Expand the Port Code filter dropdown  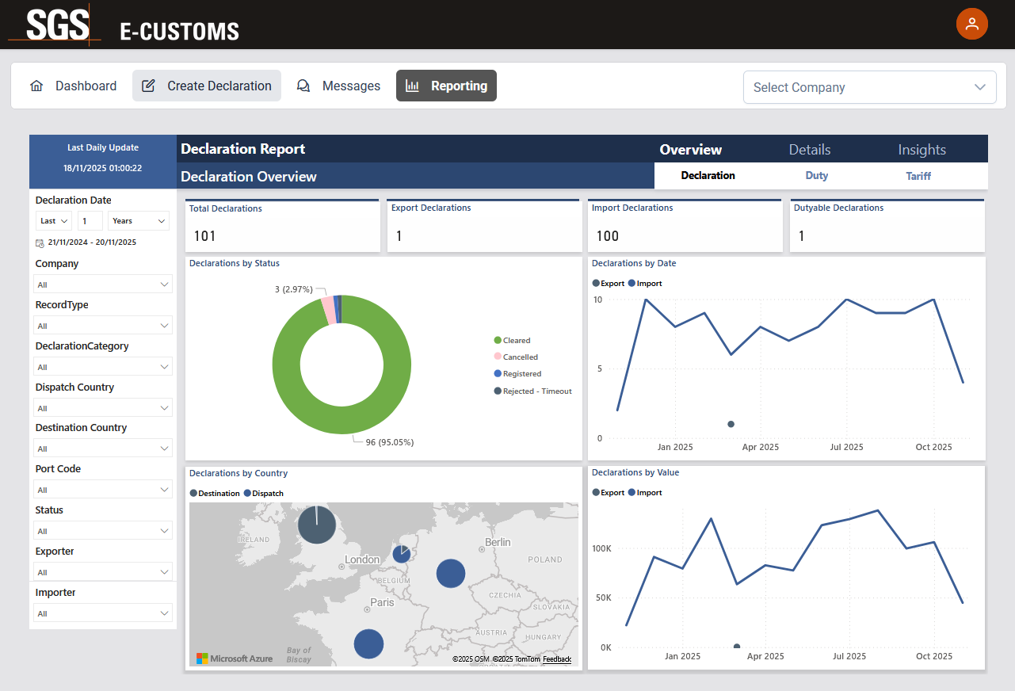[103, 490]
